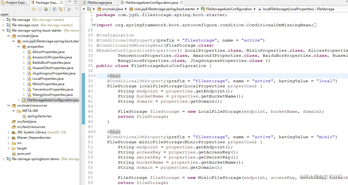Collapse the properties package node

coord(19,47)
